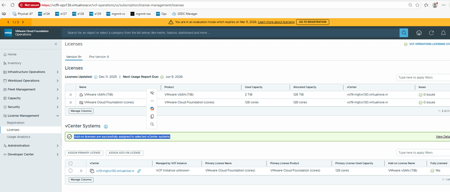
Task: Select all vCenter systems header checkbox
Action: tap(71, 163)
